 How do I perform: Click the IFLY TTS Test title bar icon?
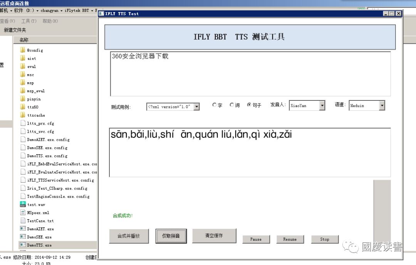coord(101,13)
